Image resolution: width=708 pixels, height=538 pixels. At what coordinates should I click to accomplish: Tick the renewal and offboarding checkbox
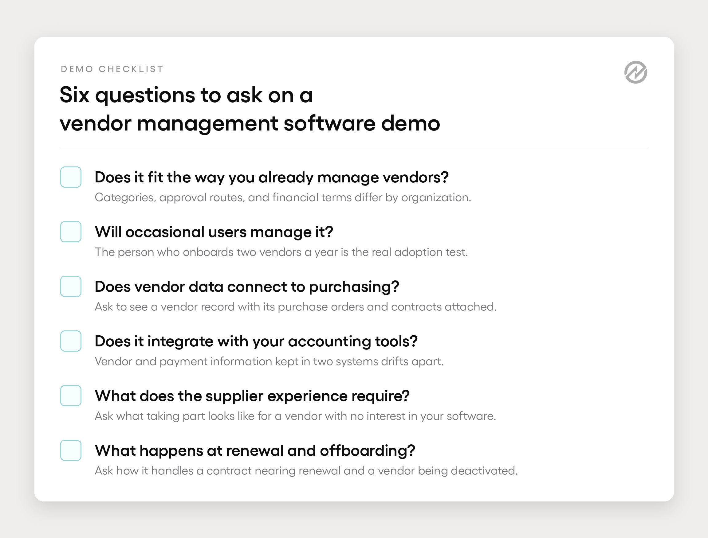[x=71, y=450]
